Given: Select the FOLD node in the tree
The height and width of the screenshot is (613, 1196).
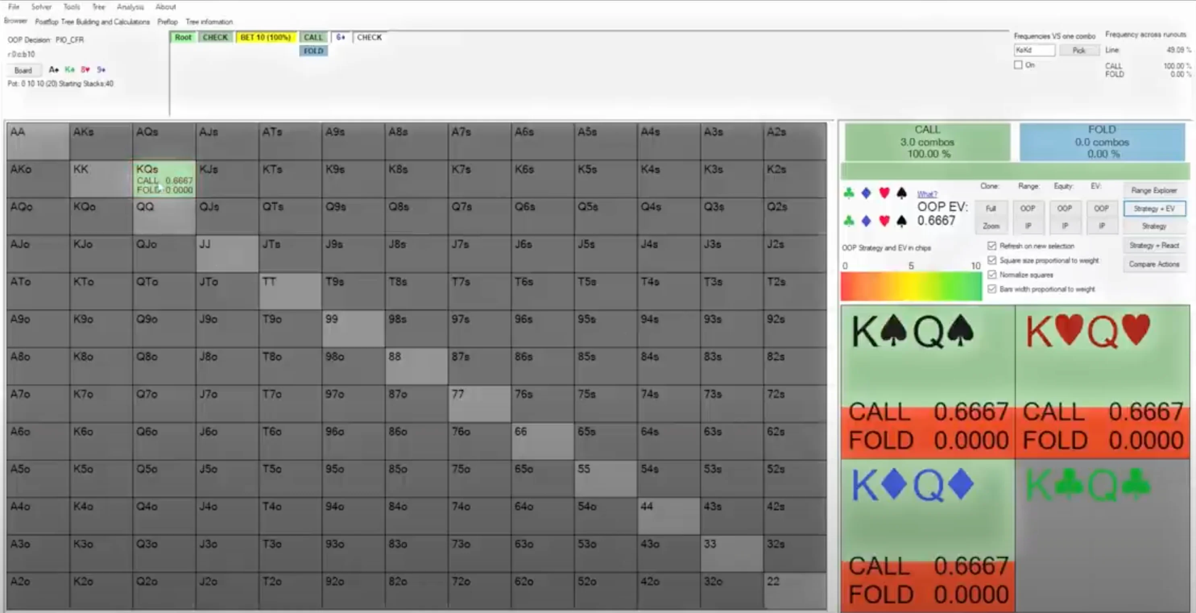Looking at the screenshot, I should [313, 51].
